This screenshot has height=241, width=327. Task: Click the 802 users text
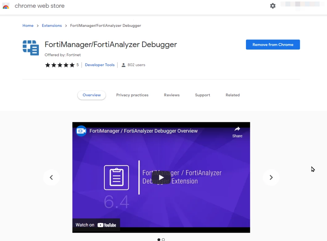136,65
